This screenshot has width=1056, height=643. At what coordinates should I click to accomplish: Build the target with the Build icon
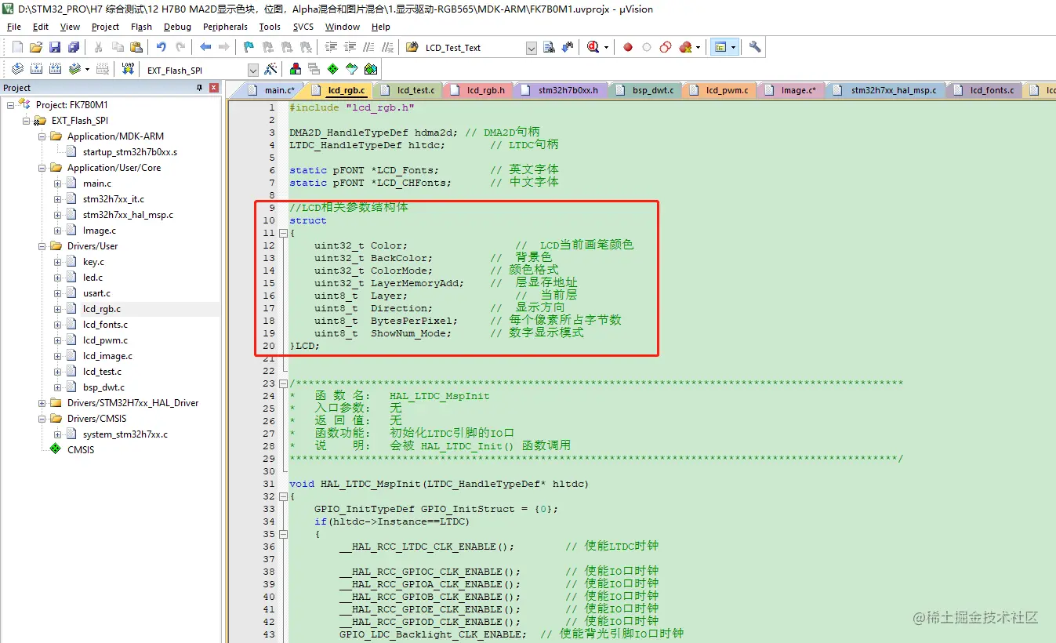36,69
